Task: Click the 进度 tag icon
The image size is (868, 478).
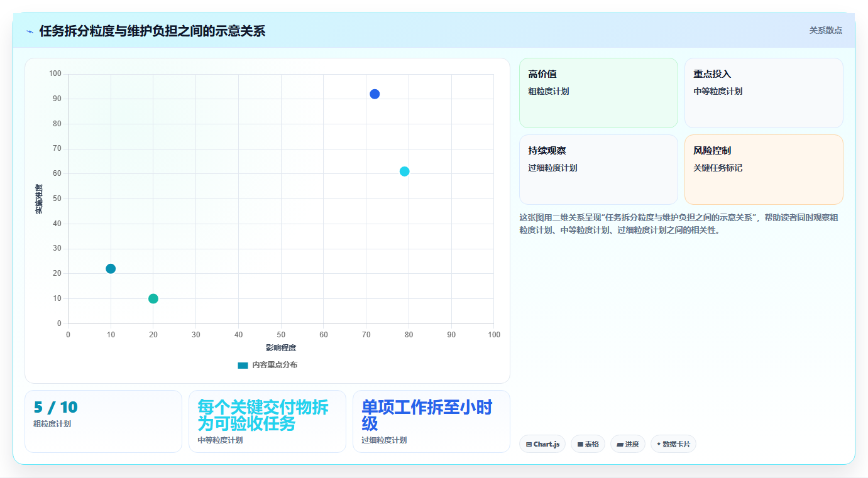Action: [x=620, y=444]
